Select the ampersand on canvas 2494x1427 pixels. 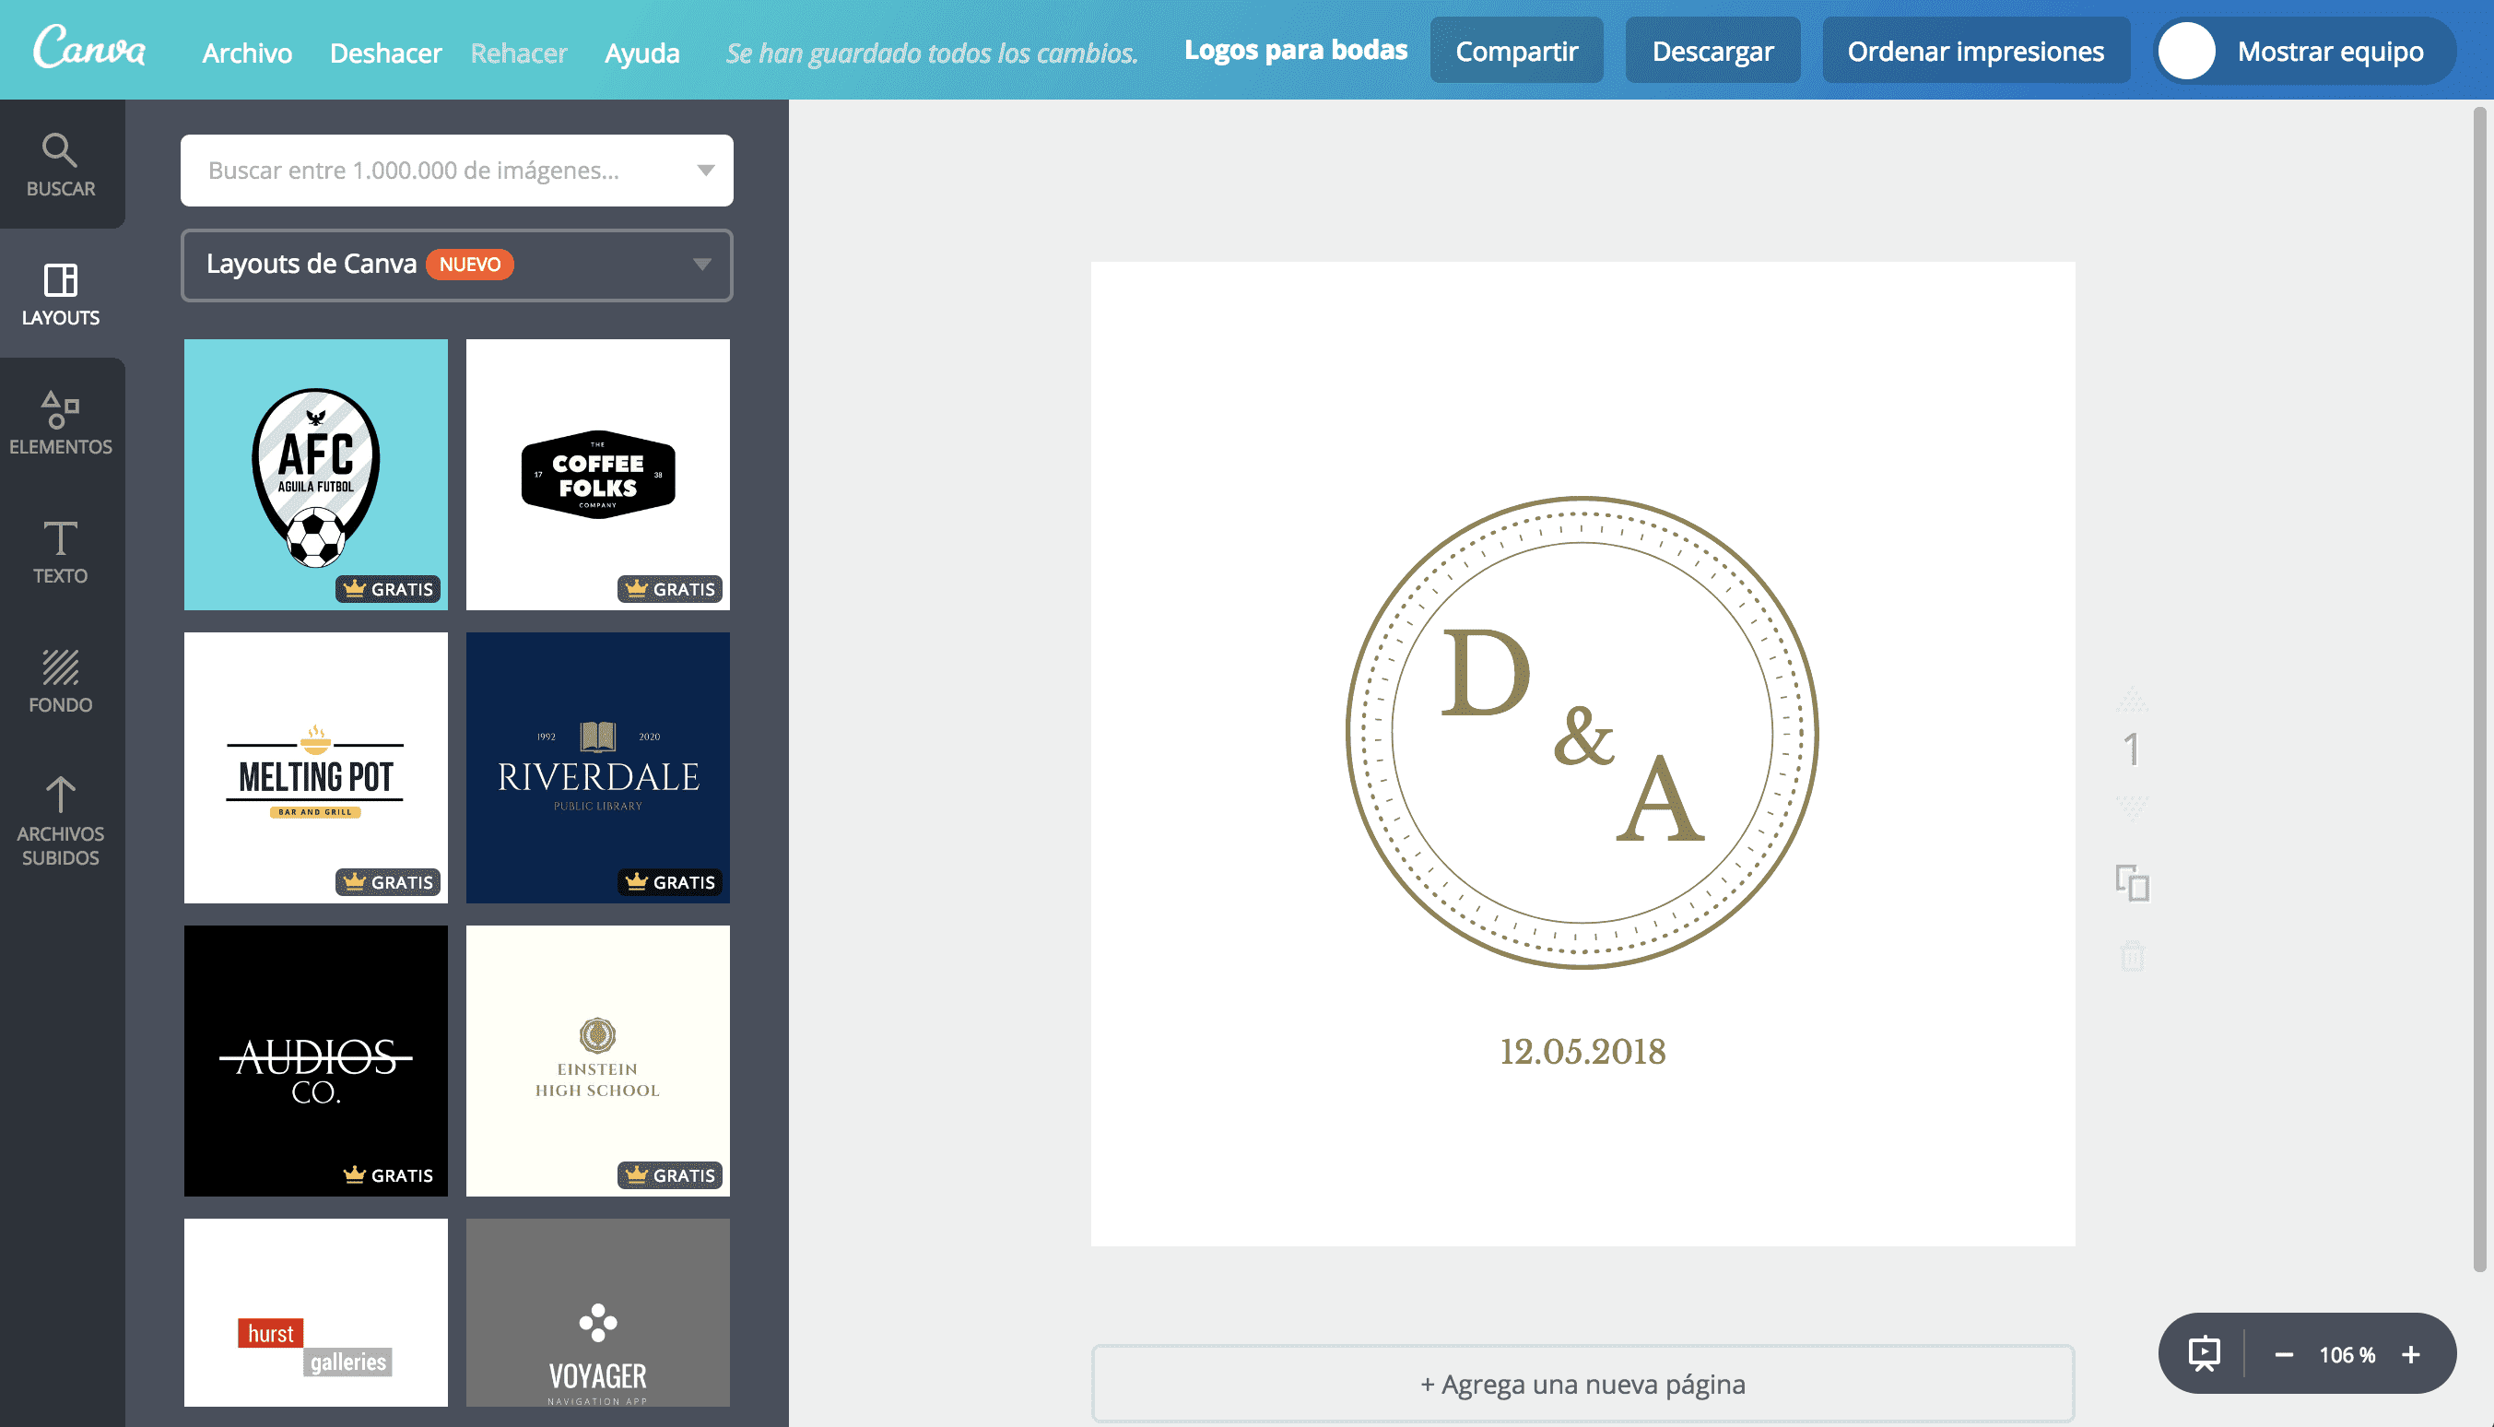(x=1584, y=735)
